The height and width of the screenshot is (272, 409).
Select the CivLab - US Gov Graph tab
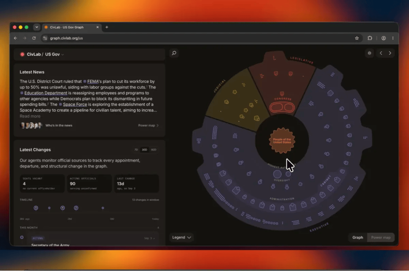[x=72, y=27]
